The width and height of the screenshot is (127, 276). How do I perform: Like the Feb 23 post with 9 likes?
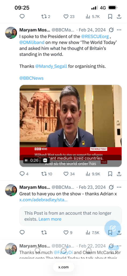click(x=68, y=233)
